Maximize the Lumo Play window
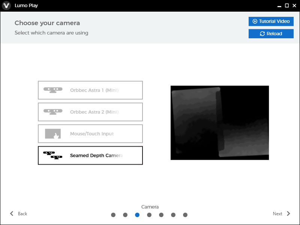 coord(287,6)
